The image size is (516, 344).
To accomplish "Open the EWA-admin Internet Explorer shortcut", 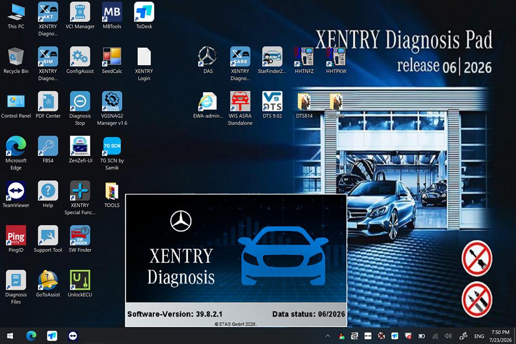I will 207,105.
